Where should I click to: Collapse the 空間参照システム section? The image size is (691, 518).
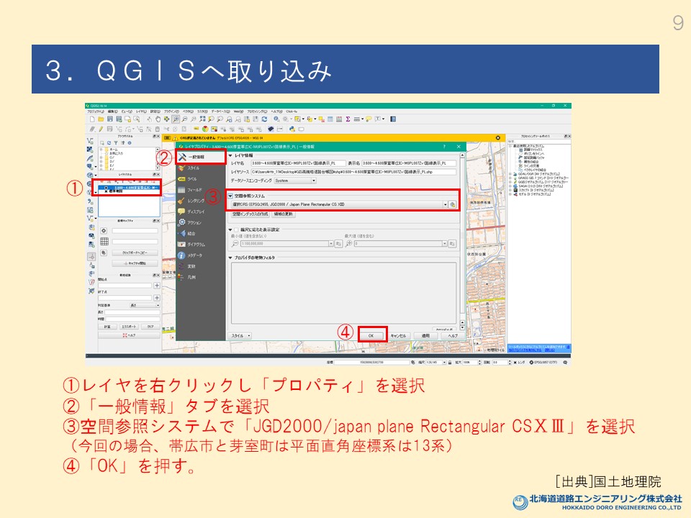230,196
